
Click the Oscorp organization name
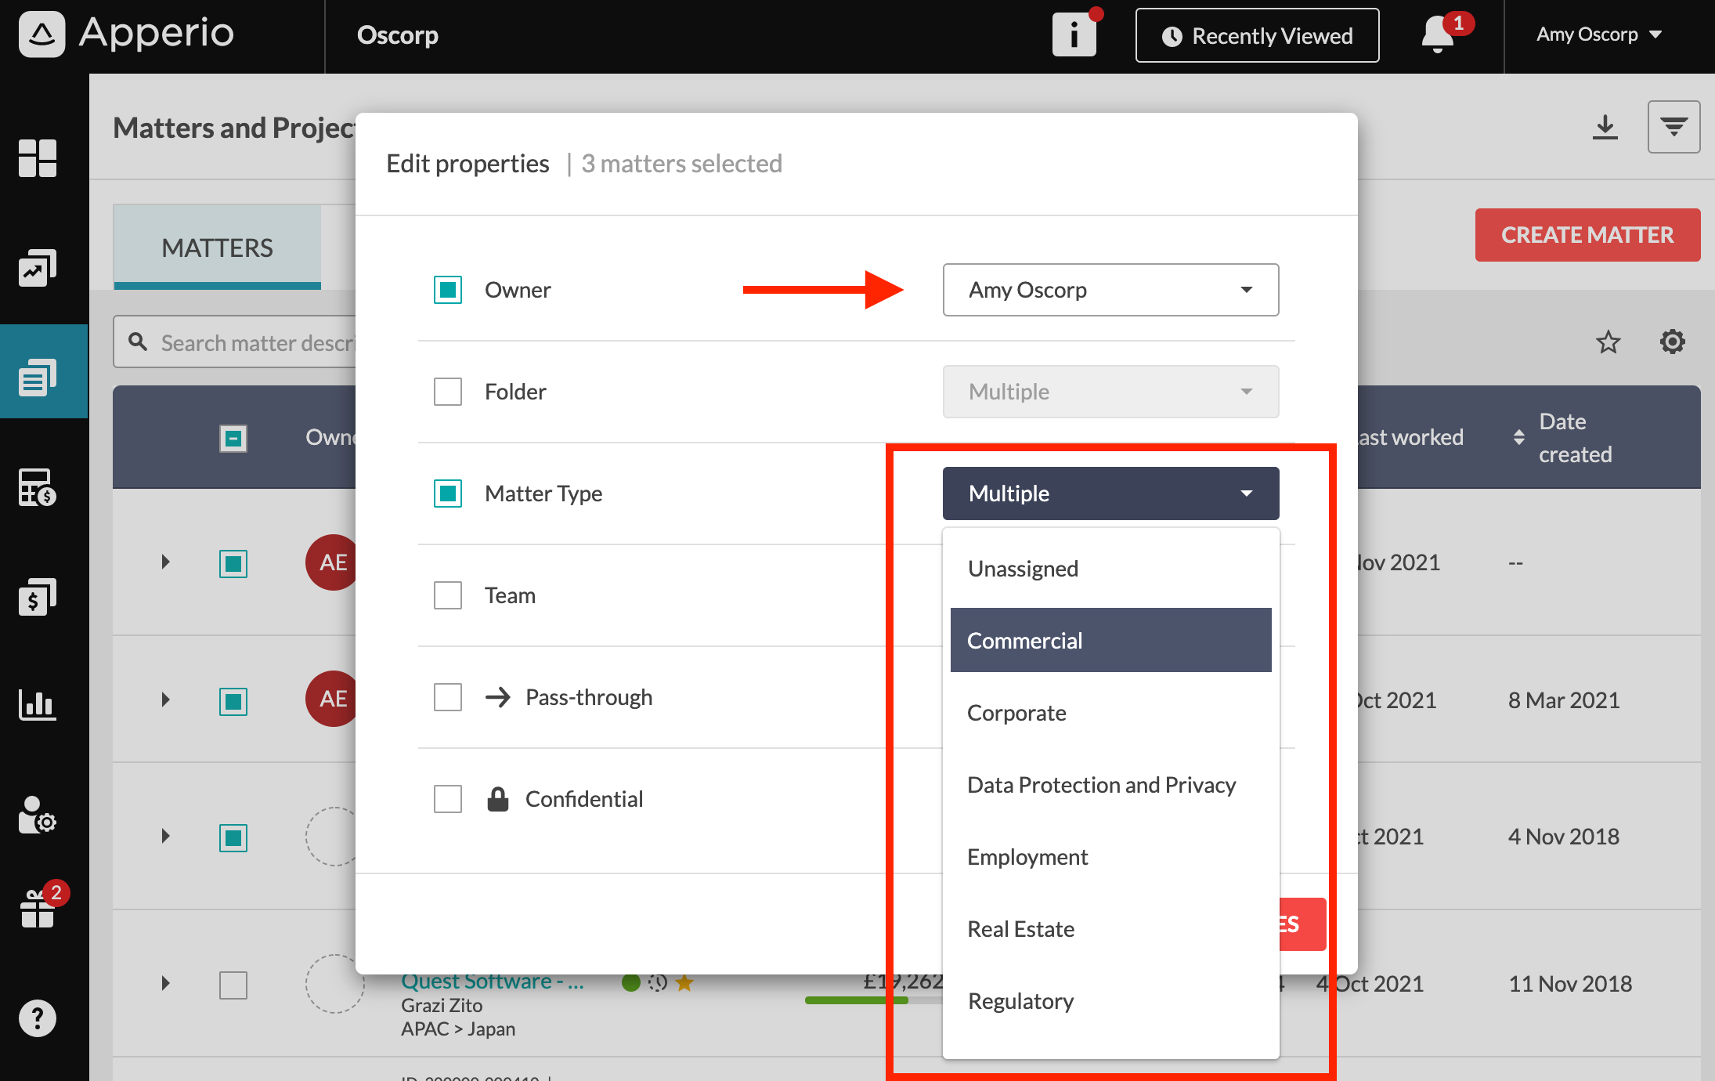click(x=397, y=35)
